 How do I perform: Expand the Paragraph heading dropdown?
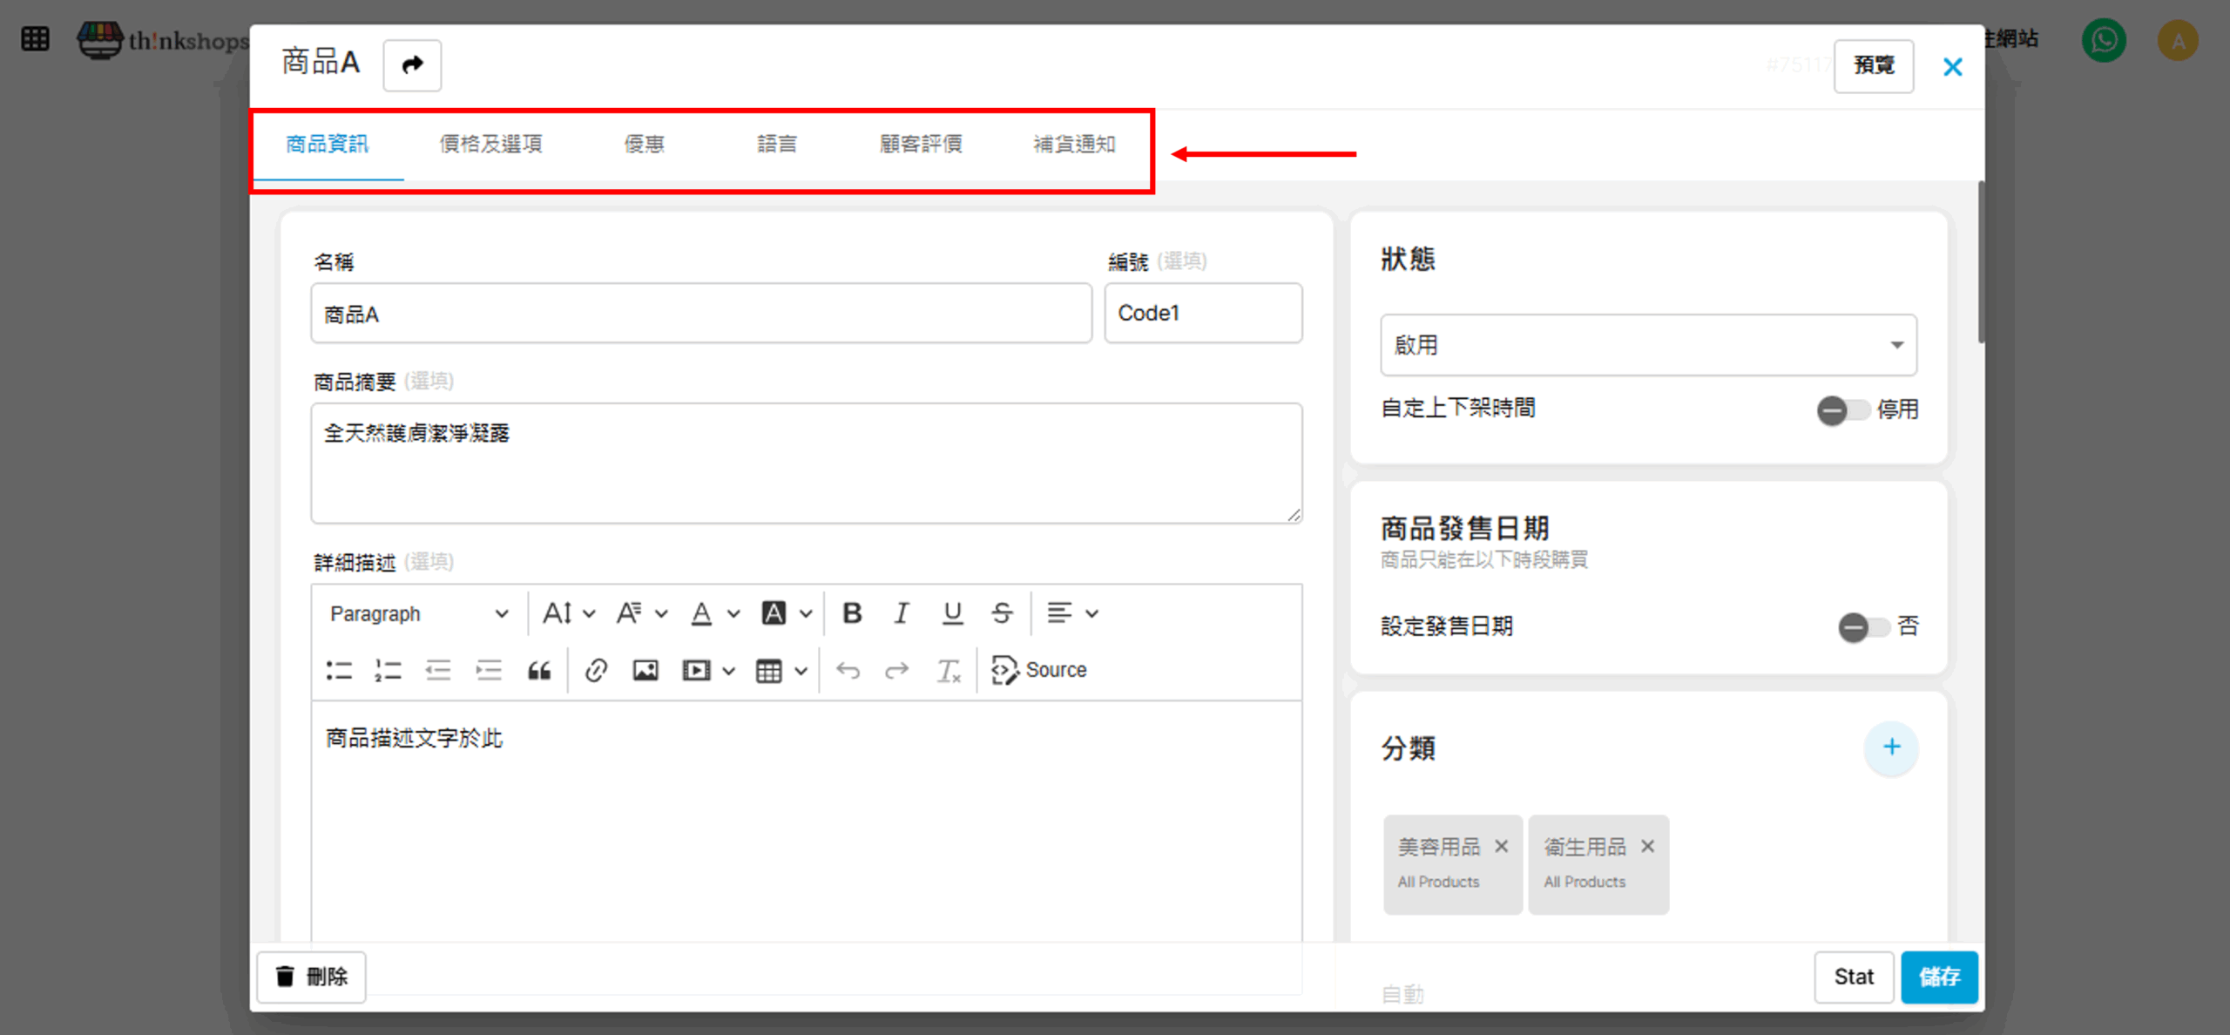(x=418, y=613)
